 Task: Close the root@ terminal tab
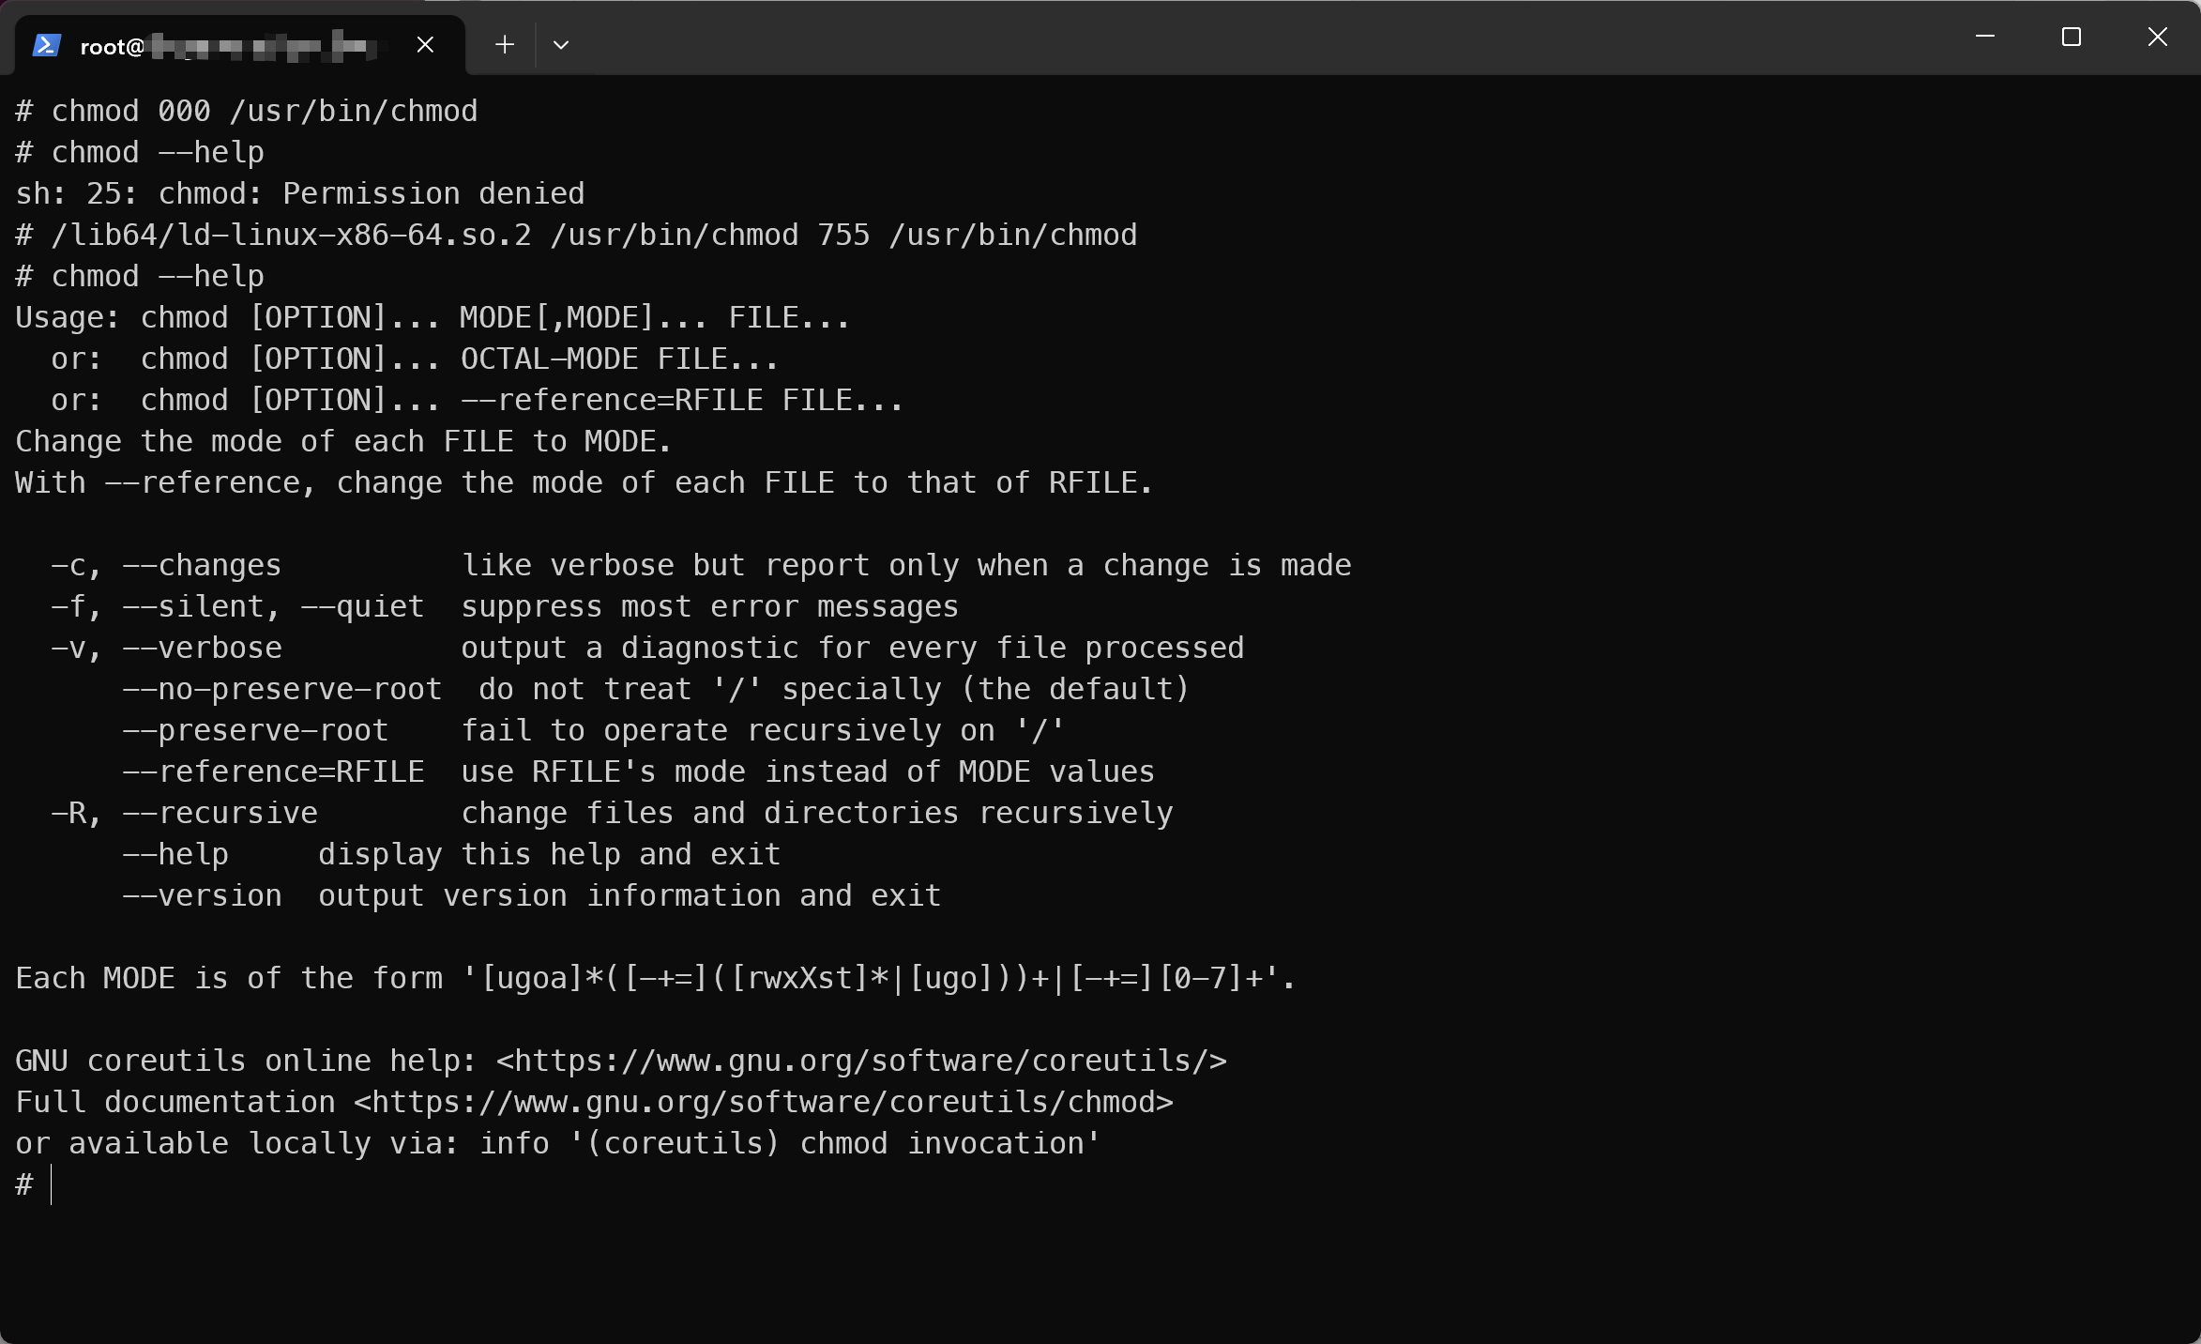click(x=425, y=45)
